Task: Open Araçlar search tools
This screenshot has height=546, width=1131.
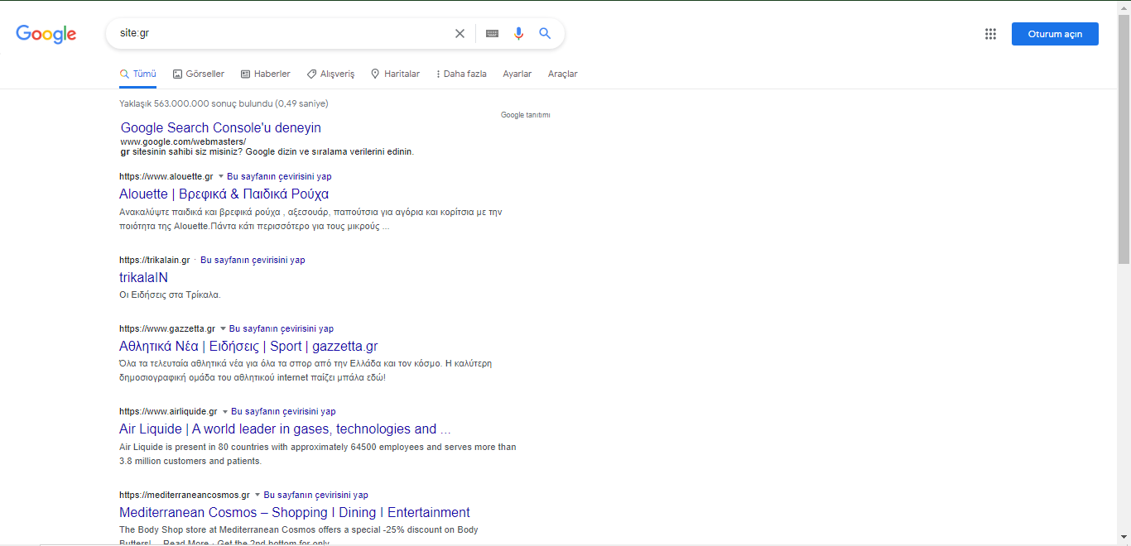Action: pyautogui.click(x=563, y=74)
